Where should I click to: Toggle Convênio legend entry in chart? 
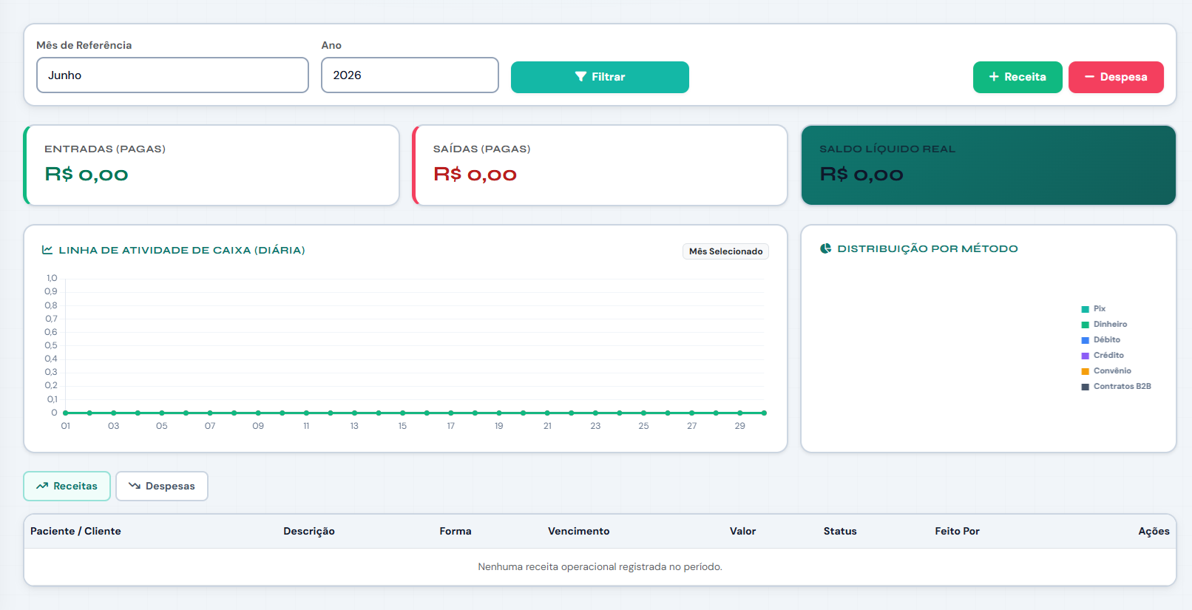click(x=1106, y=371)
